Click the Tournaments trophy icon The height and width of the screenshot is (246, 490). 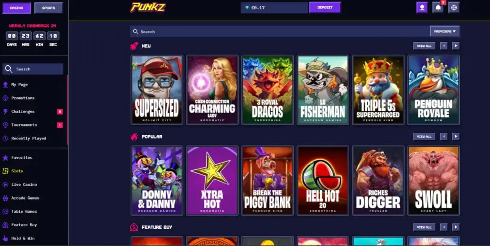pos(5,125)
